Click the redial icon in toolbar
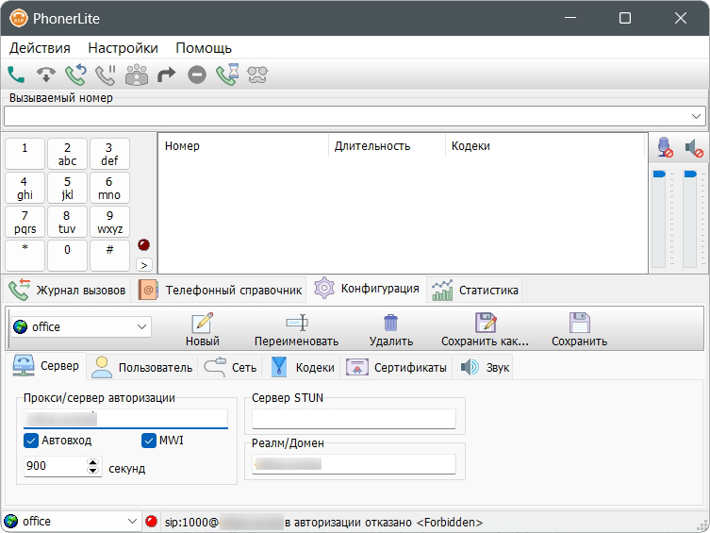This screenshot has height=533, width=710. [x=75, y=75]
